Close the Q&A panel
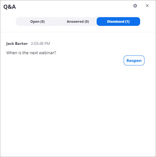 click(147, 6)
